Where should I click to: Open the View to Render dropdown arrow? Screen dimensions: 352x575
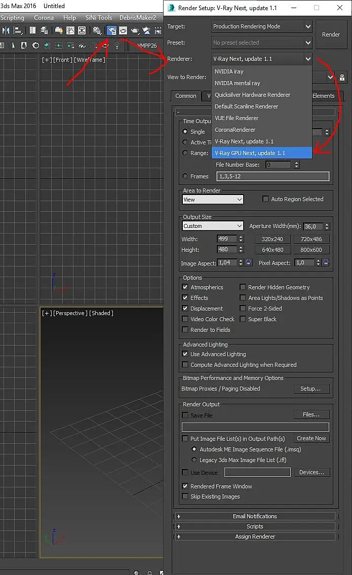pos(330,78)
